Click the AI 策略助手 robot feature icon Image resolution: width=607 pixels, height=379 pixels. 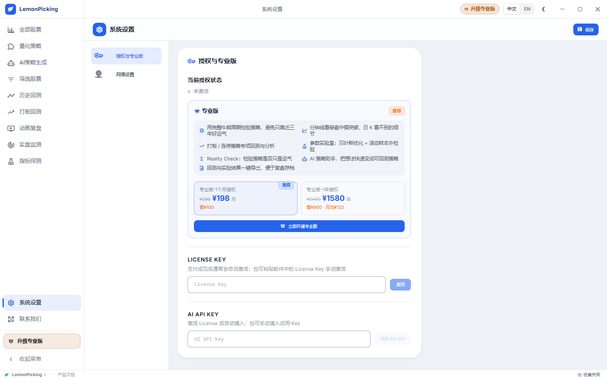click(304, 159)
